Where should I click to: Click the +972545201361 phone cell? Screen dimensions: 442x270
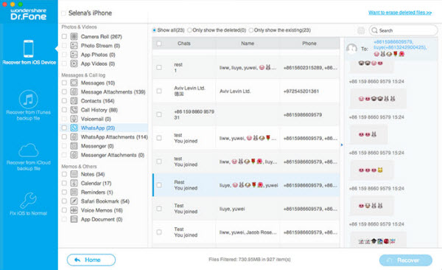(301, 91)
